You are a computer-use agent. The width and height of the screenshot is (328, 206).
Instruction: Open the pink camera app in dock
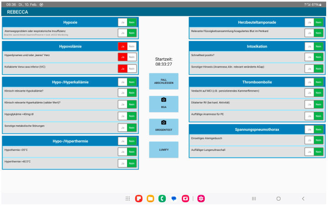coord(185,199)
